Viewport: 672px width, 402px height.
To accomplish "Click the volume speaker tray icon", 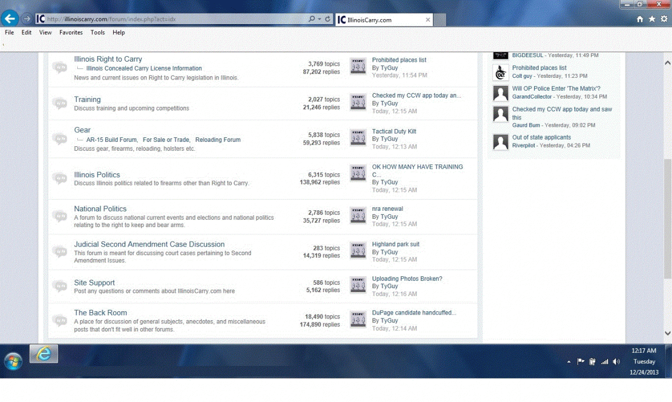I will [616, 362].
